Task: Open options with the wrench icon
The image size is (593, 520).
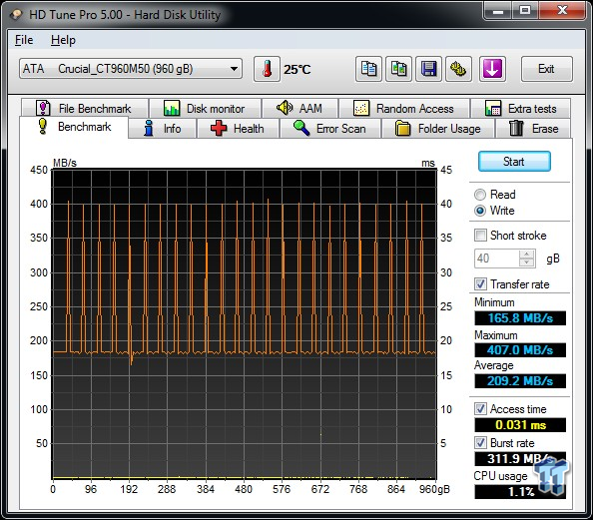Action: (458, 69)
